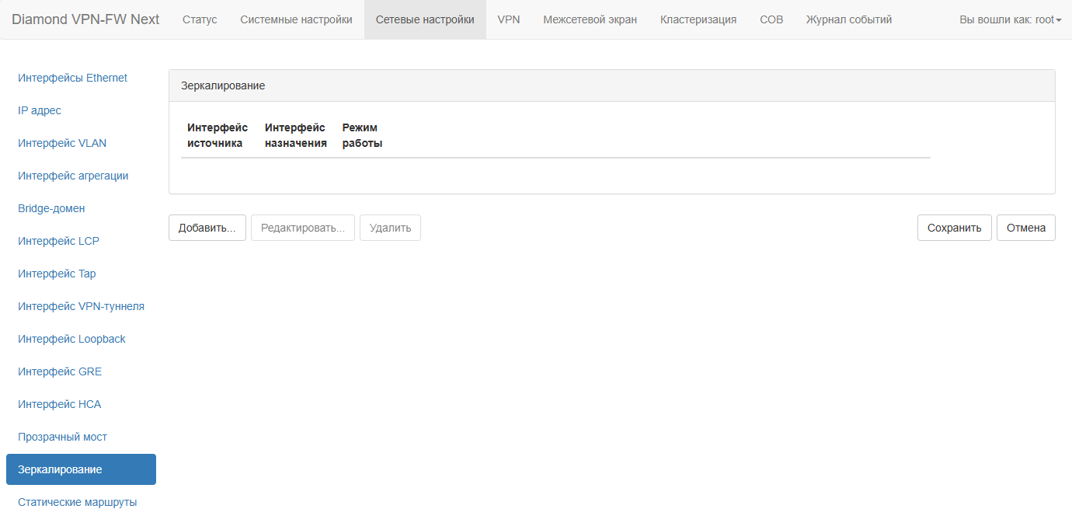
Task: Open the Статус tab
Action: coord(200,19)
